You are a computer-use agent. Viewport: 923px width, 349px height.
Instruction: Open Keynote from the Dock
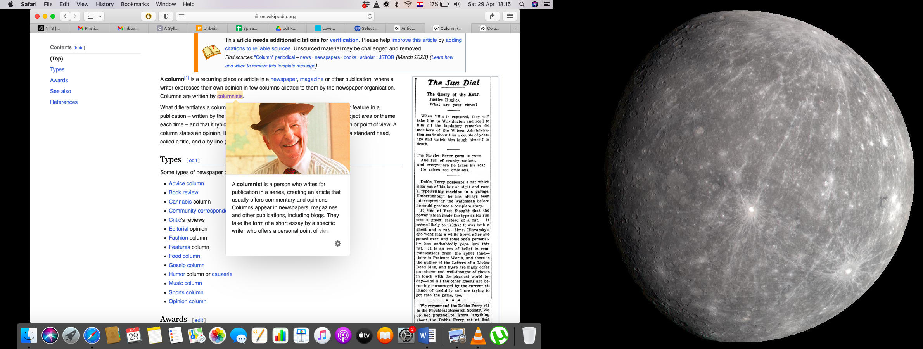pyautogui.click(x=301, y=335)
